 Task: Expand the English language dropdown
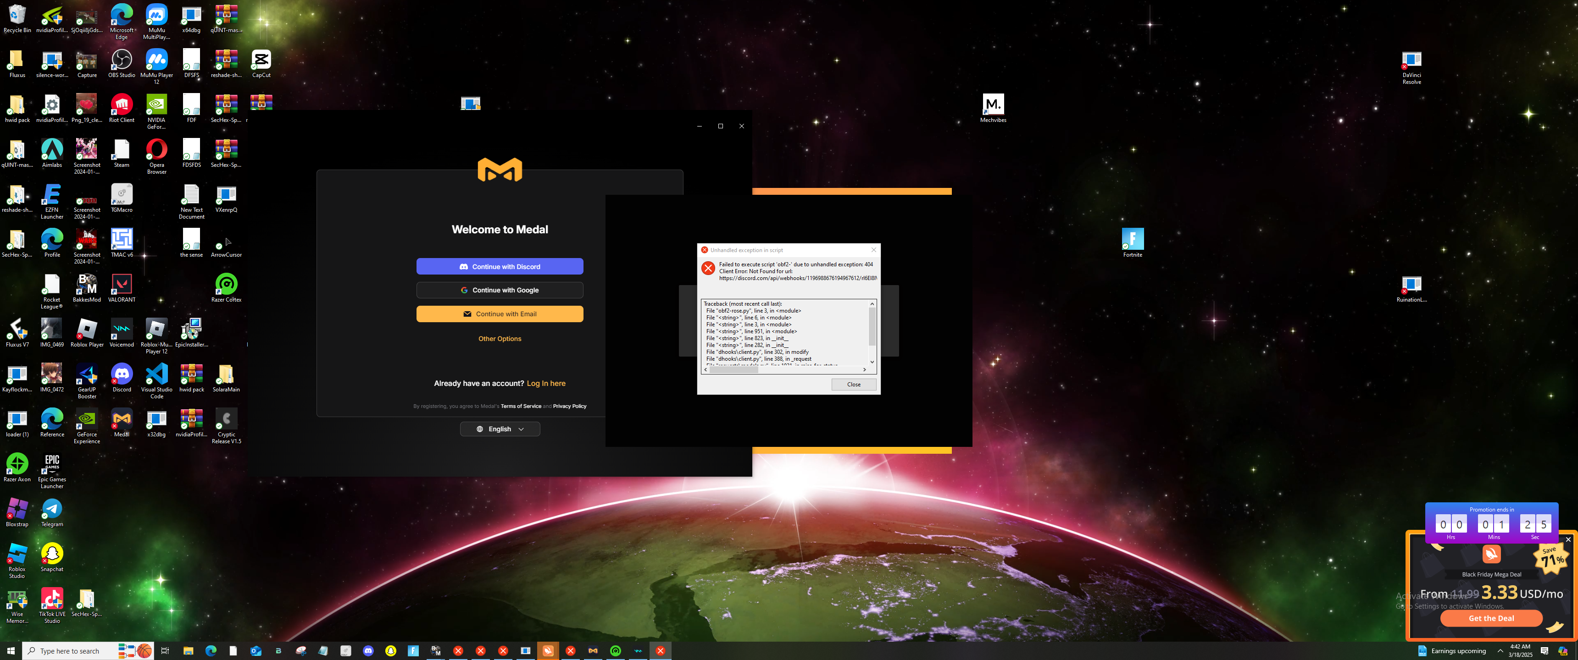(x=499, y=429)
